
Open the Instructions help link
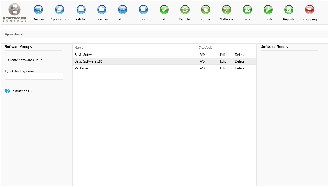[22, 91]
